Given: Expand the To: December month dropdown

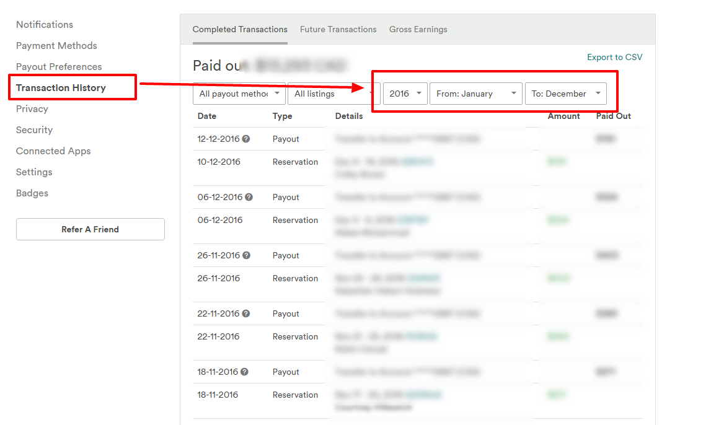Looking at the screenshot, I should (565, 94).
